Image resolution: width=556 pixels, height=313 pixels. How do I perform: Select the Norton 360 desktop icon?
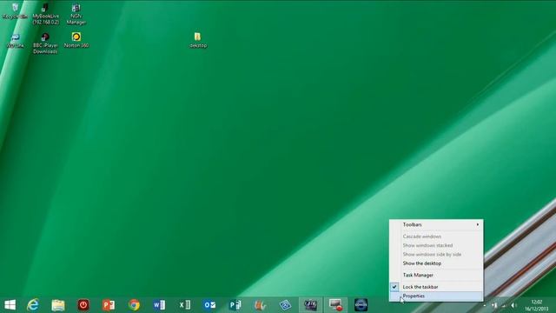(76, 40)
